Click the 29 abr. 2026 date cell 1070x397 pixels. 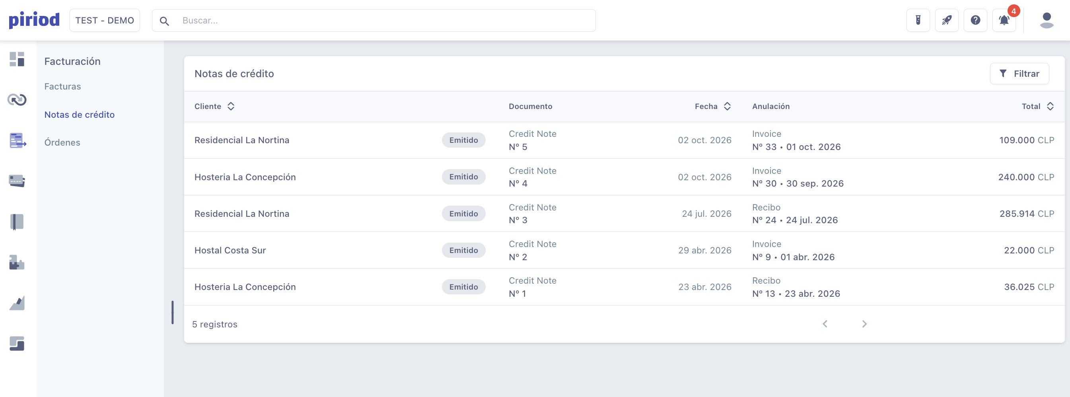[x=704, y=250]
